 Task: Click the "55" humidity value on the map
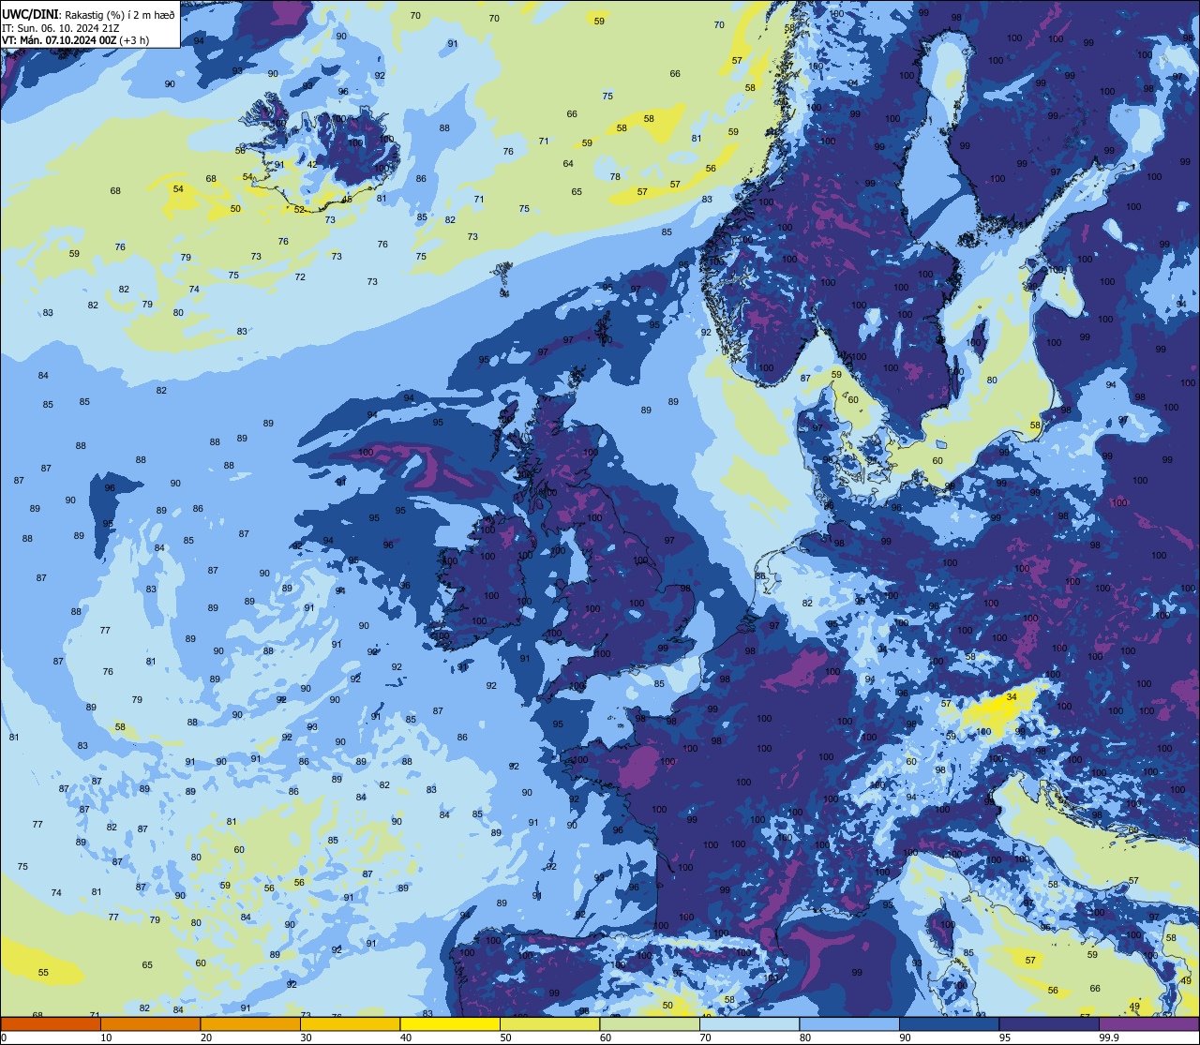tap(43, 973)
